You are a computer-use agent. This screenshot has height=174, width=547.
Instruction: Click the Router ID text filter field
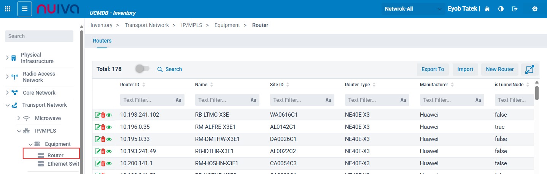click(x=147, y=100)
